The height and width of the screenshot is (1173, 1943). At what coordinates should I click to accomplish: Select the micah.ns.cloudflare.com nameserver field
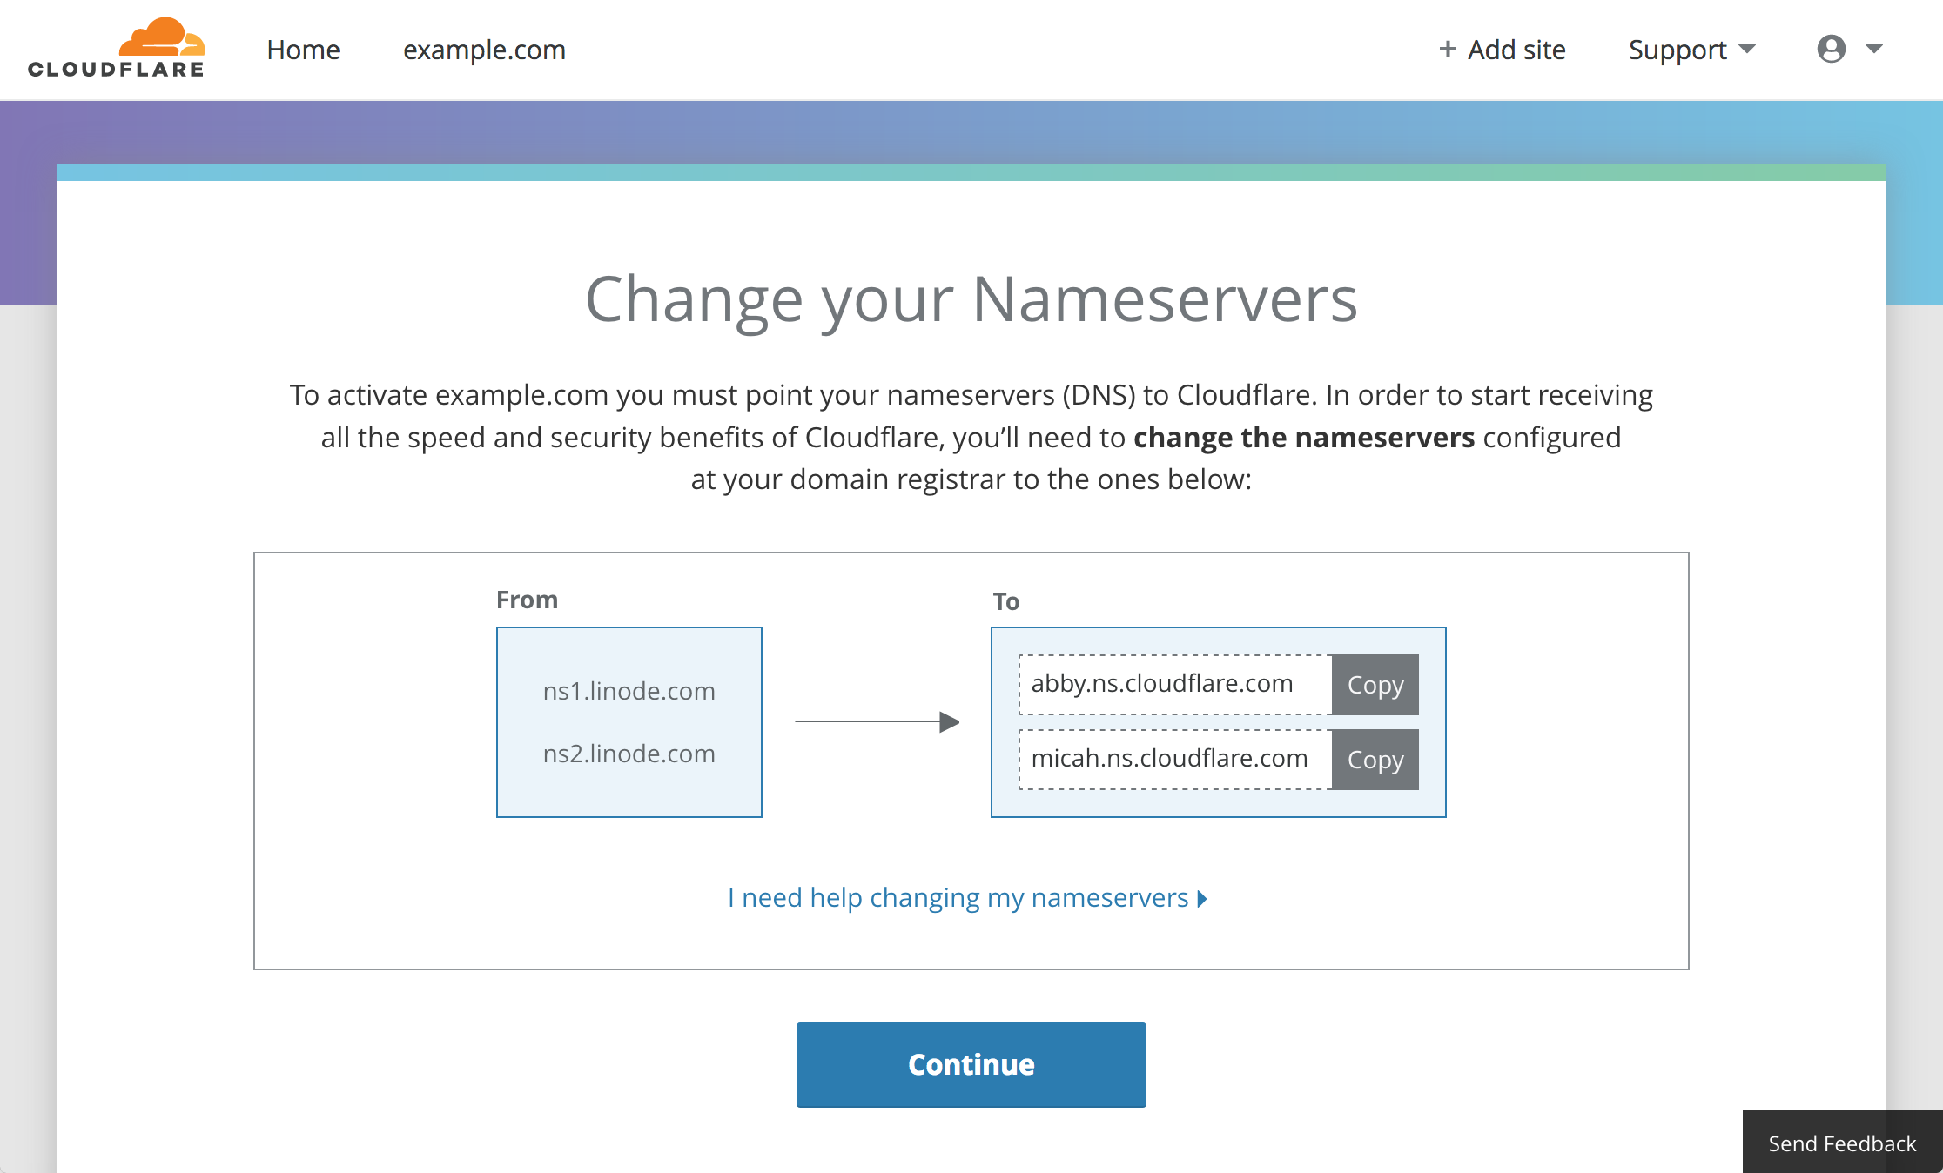1170,759
